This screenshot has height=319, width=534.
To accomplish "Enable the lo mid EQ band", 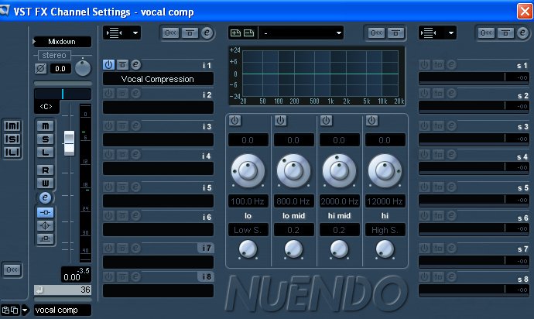I will tap(280, 120).
